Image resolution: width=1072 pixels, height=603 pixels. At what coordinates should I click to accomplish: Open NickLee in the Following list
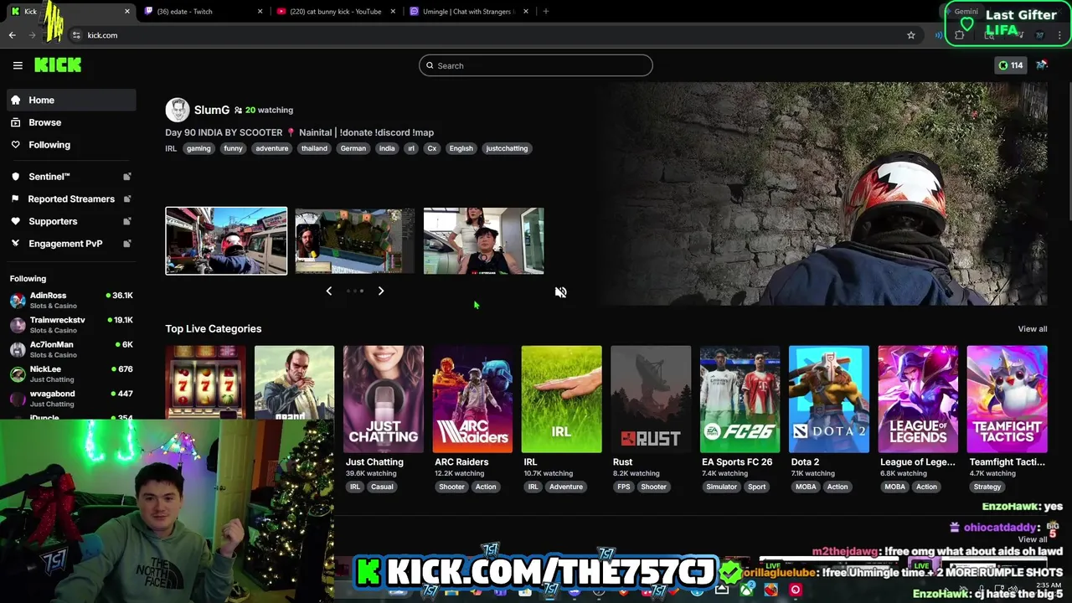coord(70,374)
